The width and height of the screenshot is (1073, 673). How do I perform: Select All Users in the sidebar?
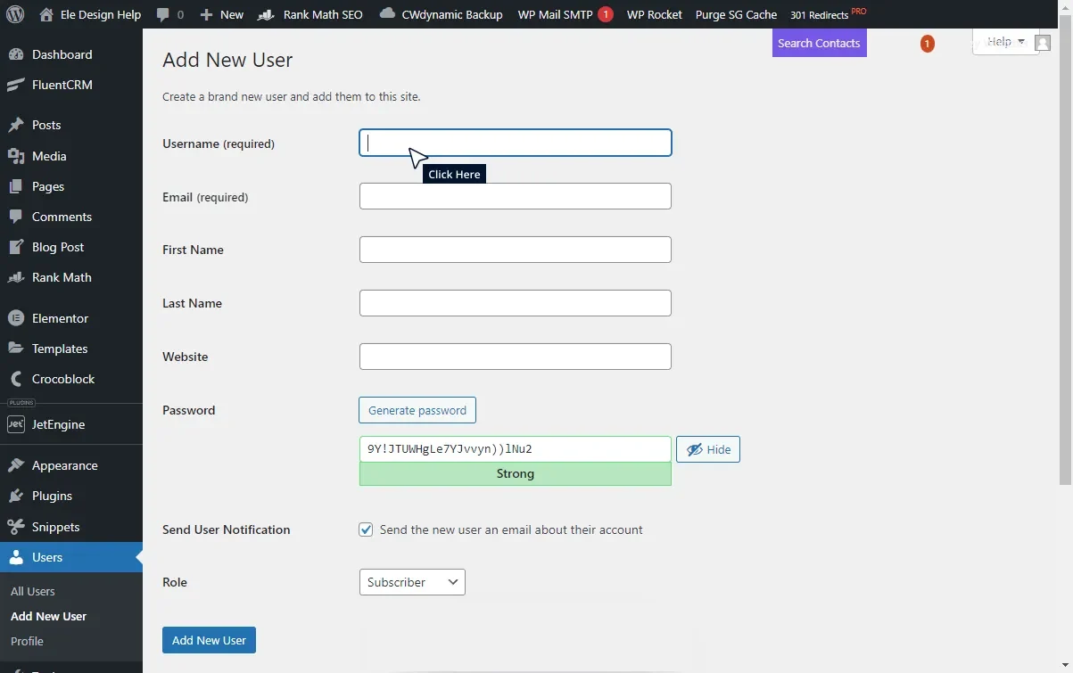click(x=32, y=590)
